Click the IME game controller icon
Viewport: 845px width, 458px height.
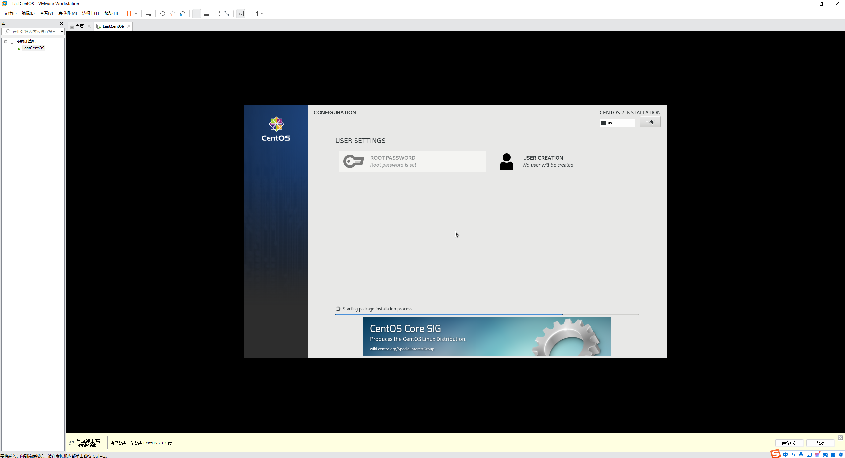[x=825, y=455]
